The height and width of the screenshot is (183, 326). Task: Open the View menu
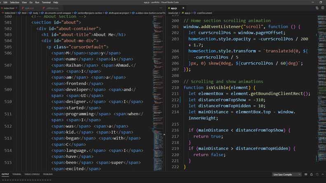click(x=24, y=2)
